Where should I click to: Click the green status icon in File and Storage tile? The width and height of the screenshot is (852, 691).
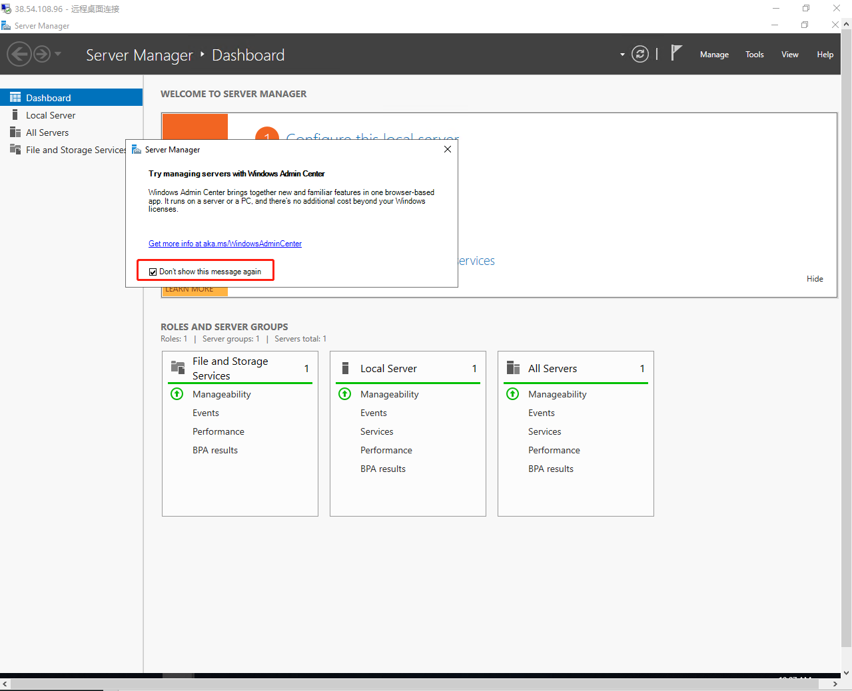[177, 393]
